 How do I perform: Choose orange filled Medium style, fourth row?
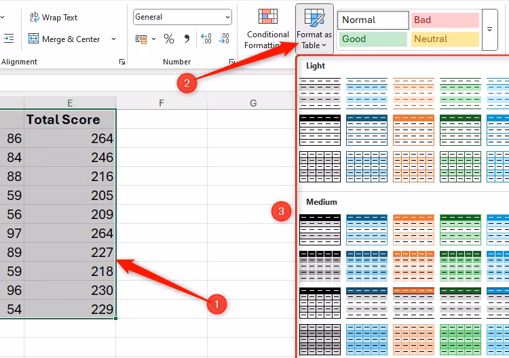pos(413,340)
